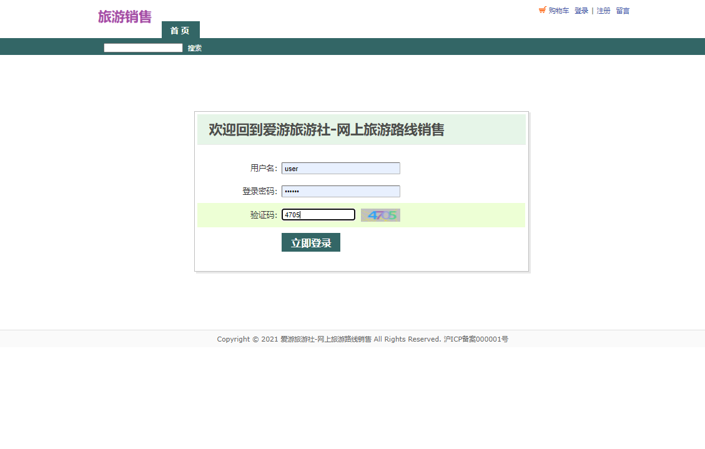Click the 搜索 search link
Screen dimensions: 705x449
(x=194, y=47)
